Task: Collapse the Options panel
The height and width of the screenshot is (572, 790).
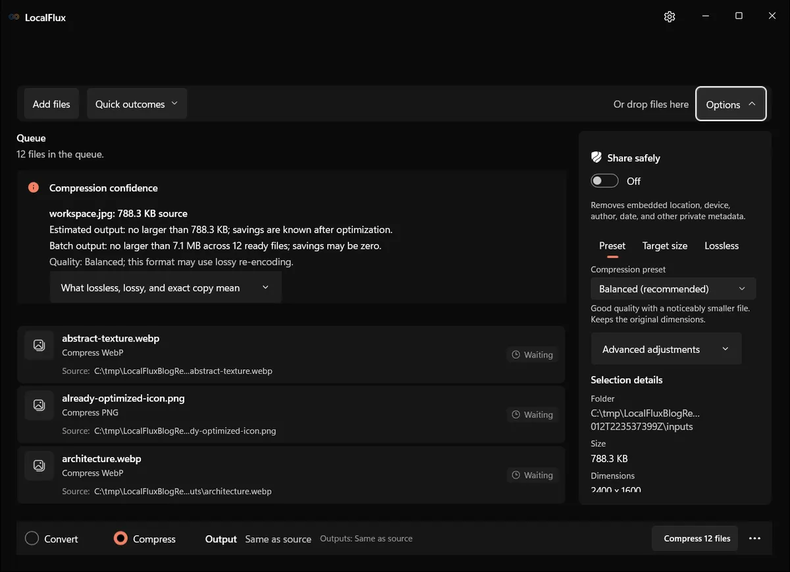Action: tap(731, 104)
